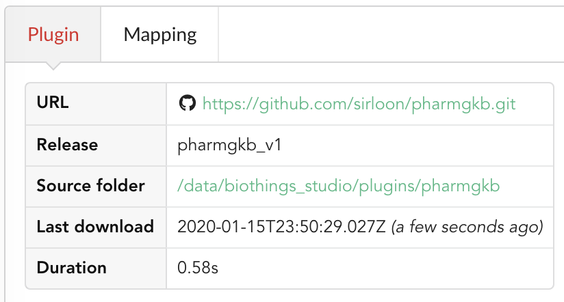Screen dimensions: 564x302
Task: Click the URL row label
Action: point(53,102)
